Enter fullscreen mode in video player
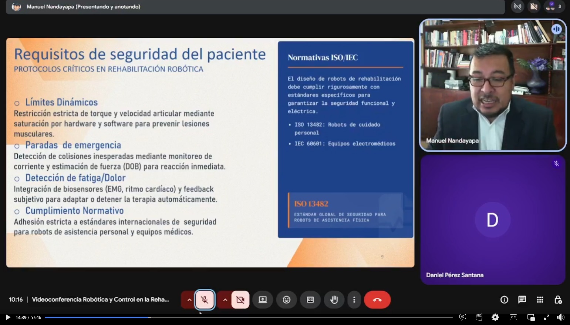 546,317
